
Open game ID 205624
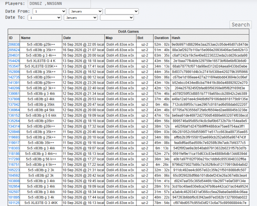14,50
